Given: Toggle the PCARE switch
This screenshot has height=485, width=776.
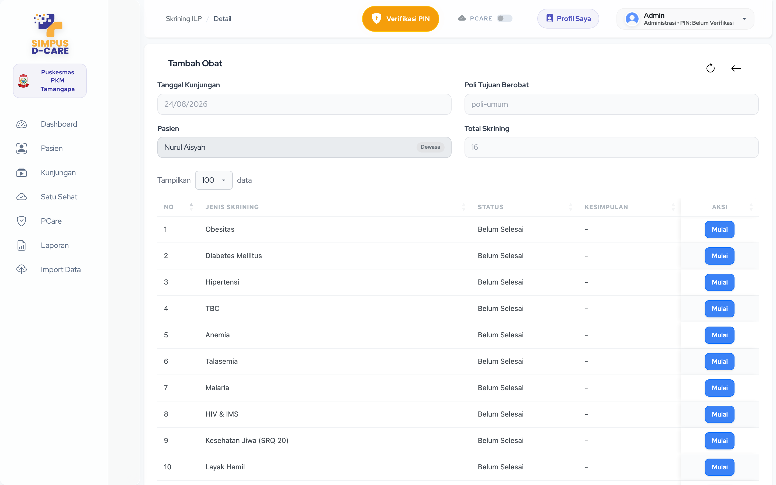Looking at the screenshot, I should pyautogui.click(x=504, y=19).
